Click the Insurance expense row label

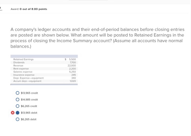click(24, 75)
